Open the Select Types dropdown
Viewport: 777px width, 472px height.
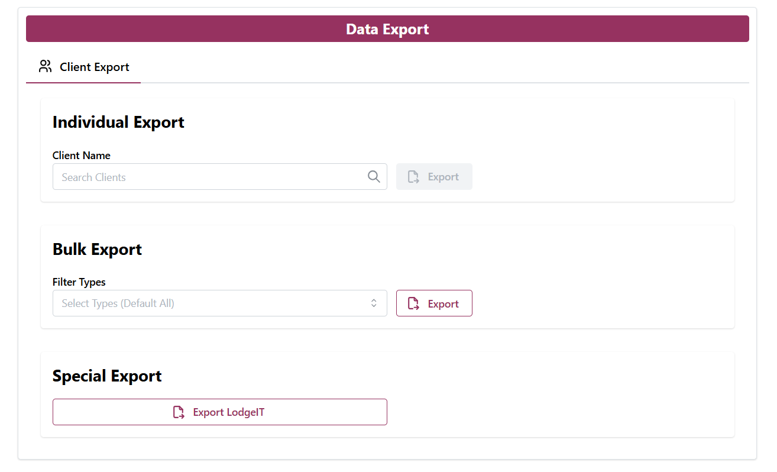pyautogui.click(x=219, y=303)
